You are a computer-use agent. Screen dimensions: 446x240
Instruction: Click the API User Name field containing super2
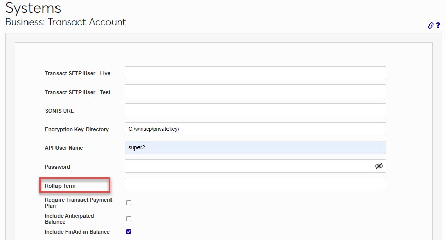click(256, 147)
